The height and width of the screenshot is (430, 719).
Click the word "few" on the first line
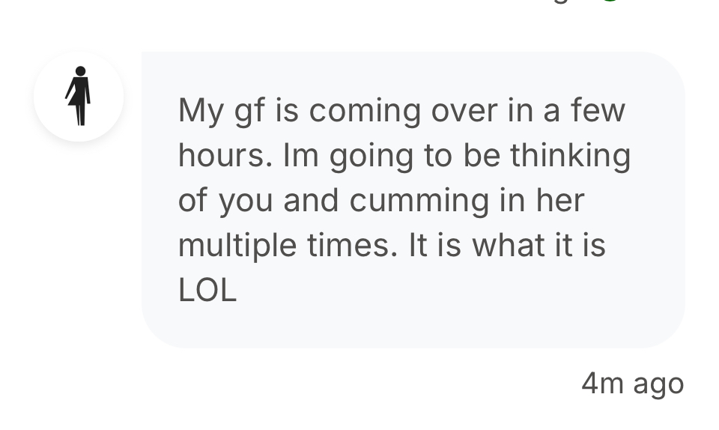point(598,110)
